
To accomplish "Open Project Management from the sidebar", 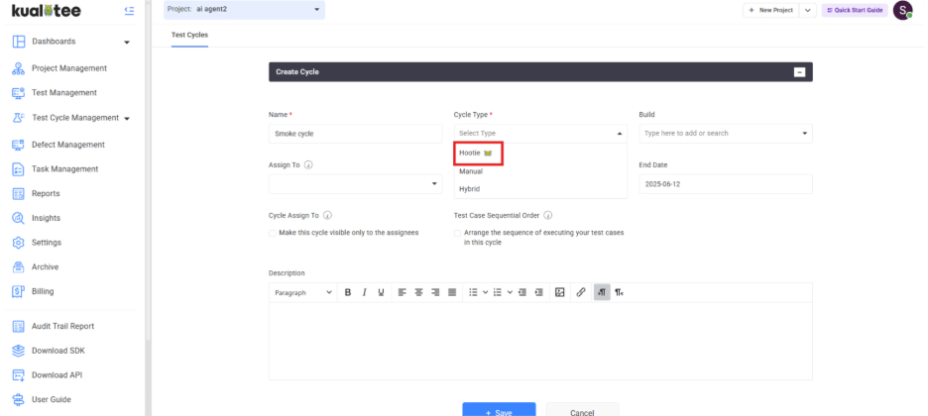I will click(x=69, y=68).
